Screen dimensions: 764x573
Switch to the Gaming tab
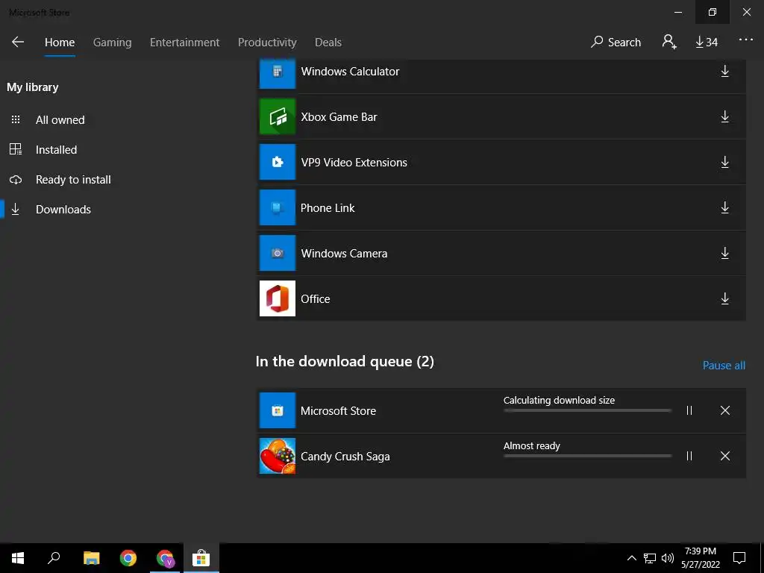(112, 43)
